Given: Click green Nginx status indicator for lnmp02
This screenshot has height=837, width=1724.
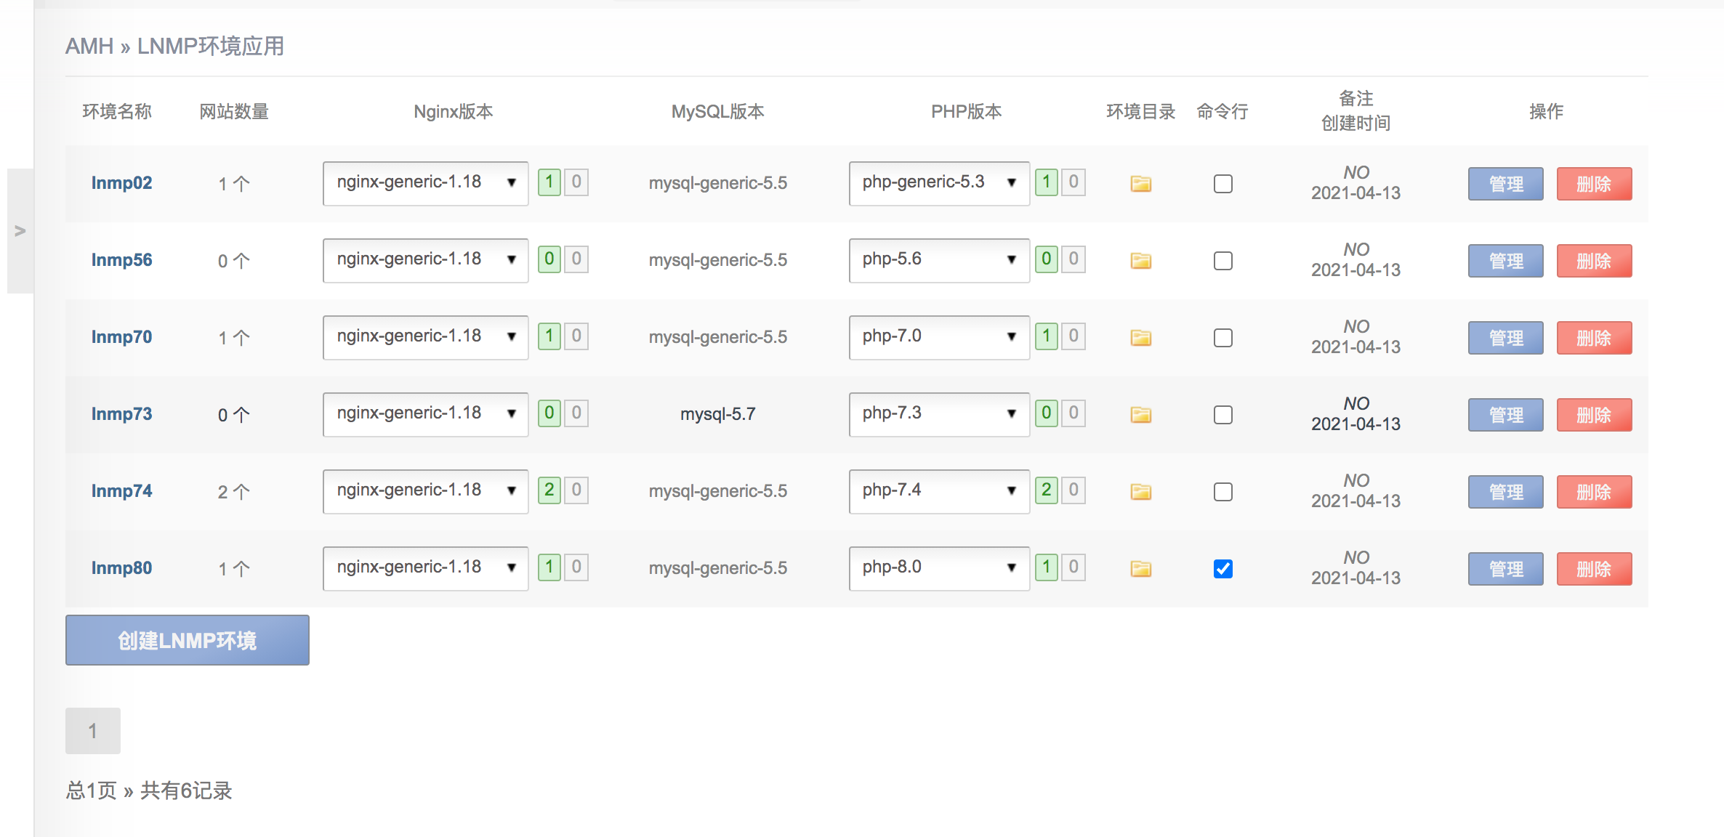Looking at the screenshot, I should (x=549, y=182).
